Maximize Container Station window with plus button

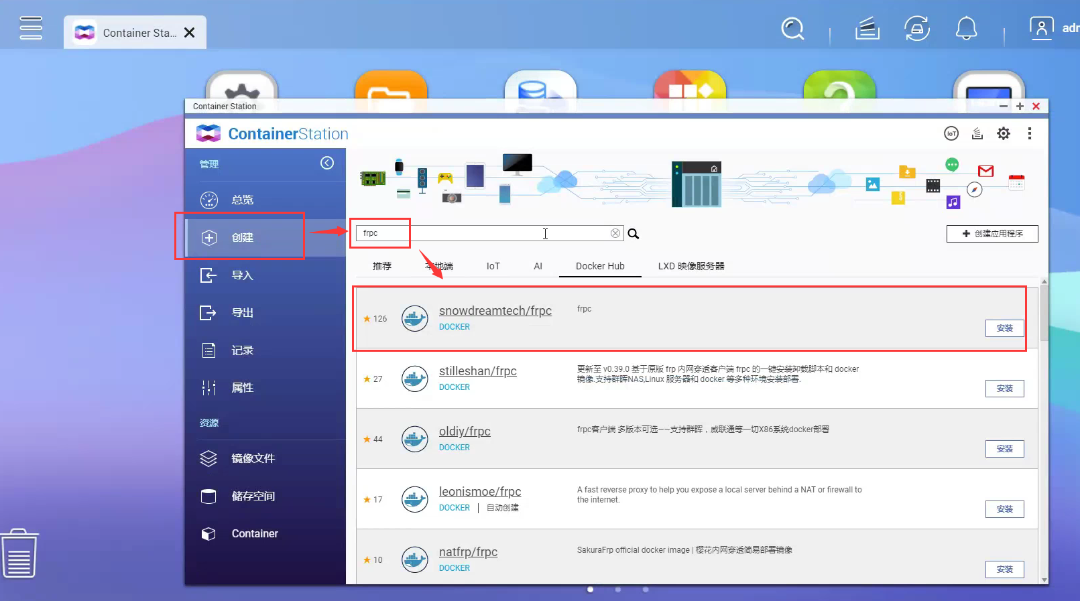point(1020,106)
